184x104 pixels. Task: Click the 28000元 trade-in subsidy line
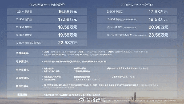[77, 55]
